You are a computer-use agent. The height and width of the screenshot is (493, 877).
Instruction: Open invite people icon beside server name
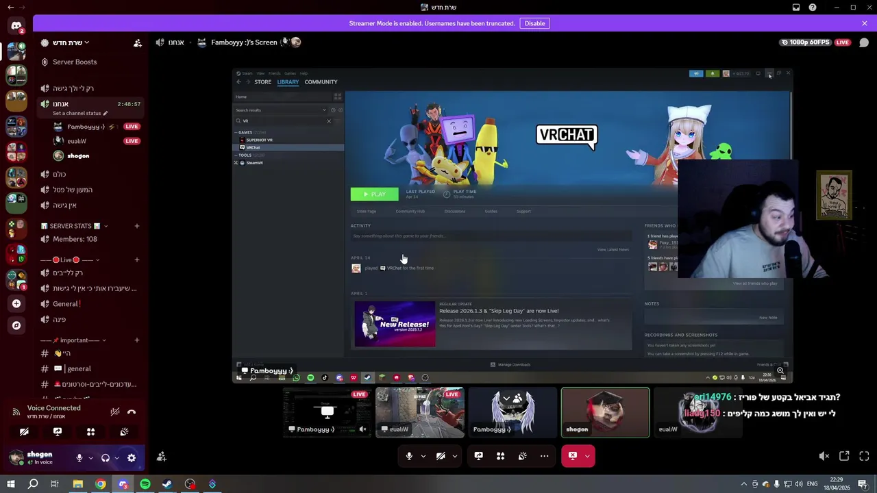(138, 42)
